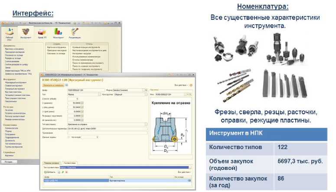The height and width of the screenshot is (192, 336).
Task: Open first report link in Отчеты panel
Action: click(x=86, y=47)
